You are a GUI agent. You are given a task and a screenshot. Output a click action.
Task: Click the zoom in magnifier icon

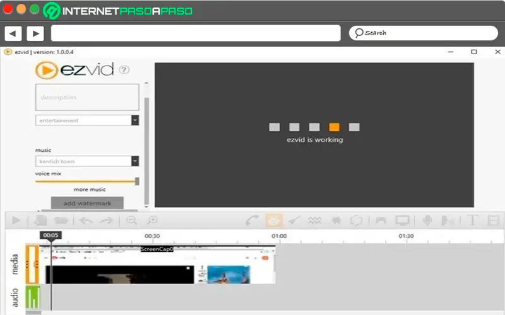coord(152,220)
